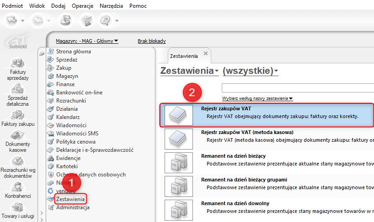Open Faktury sprzedaży shortcut
This screenshot has width=374, height=222.
pos(18,69)
